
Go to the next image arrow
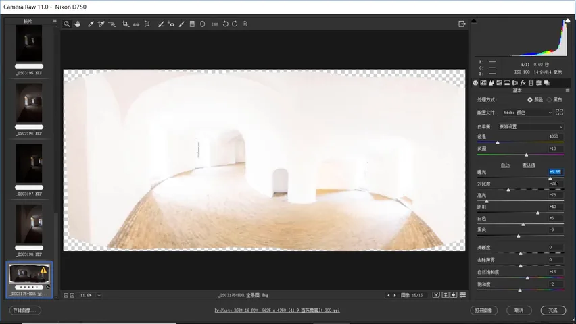[x=395, y=295]
